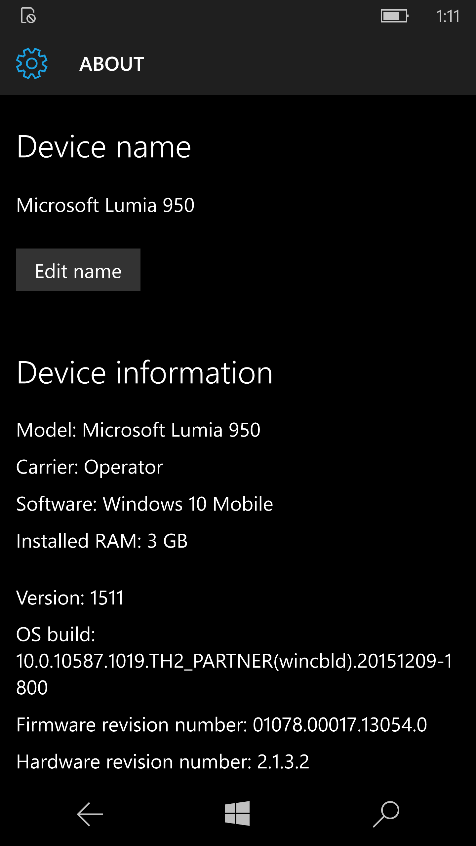Select Software: Windows 10 Mobile text
The width and height of the screenshot is (476, 846).
(x=144, y=504)
